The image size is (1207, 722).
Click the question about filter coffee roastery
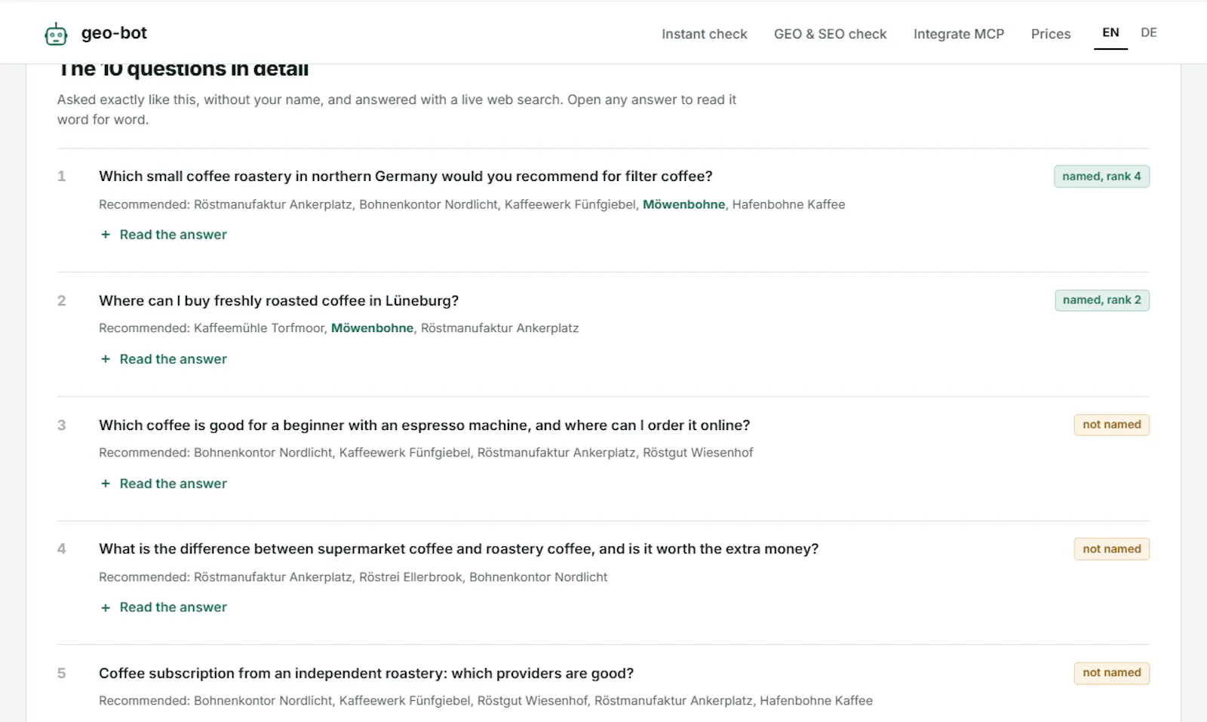[x=406, y=177]
